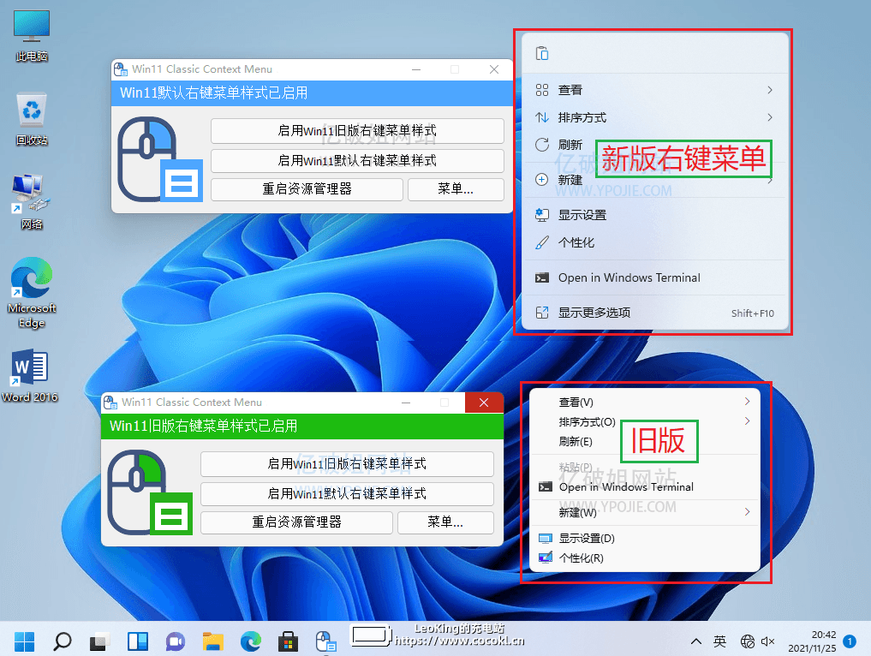Click the 新建 plus icon in new menu

[541, 179]
